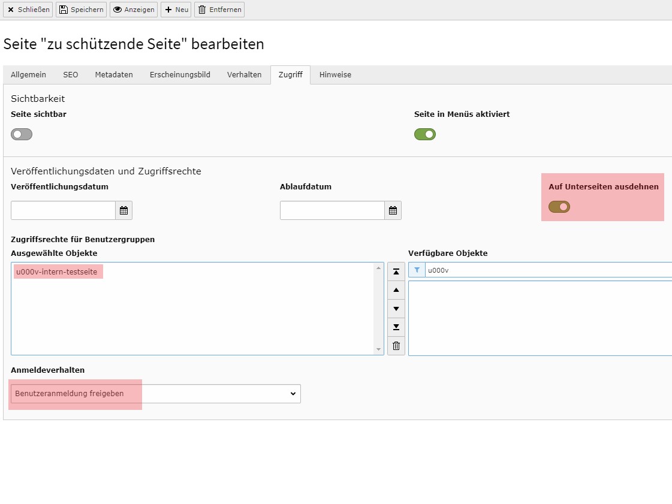Move selected group up one position
Screen dimensions: 672x504
click(x=396, y=290)
